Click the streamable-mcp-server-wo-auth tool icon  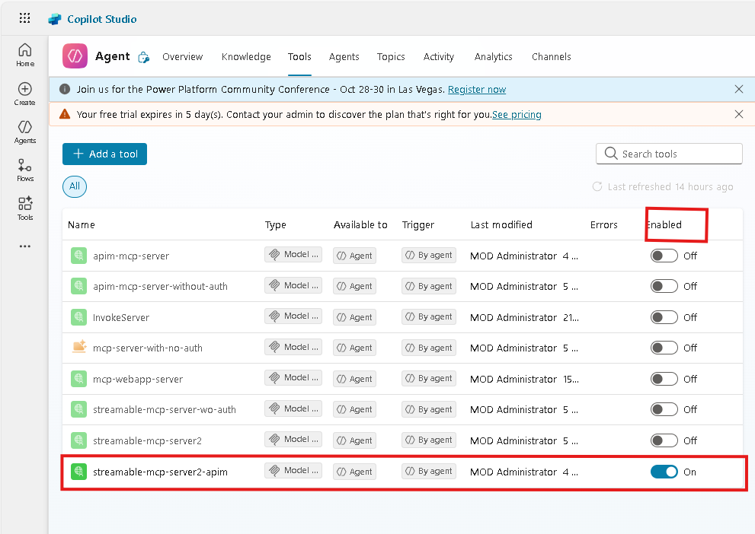pos(78,409)
